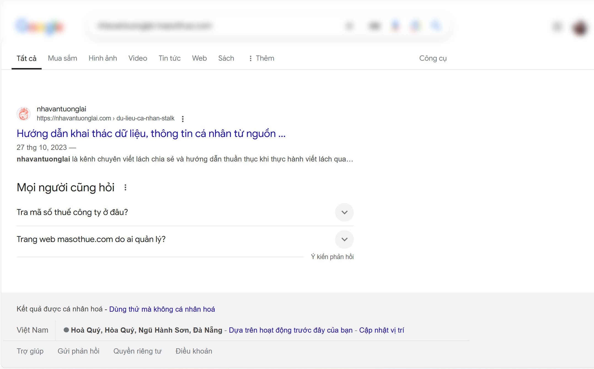Viewport: 594px width, 369px height.
Task: Click Dùng thử mà không cá nhân hoá
Action: [162, 309]
